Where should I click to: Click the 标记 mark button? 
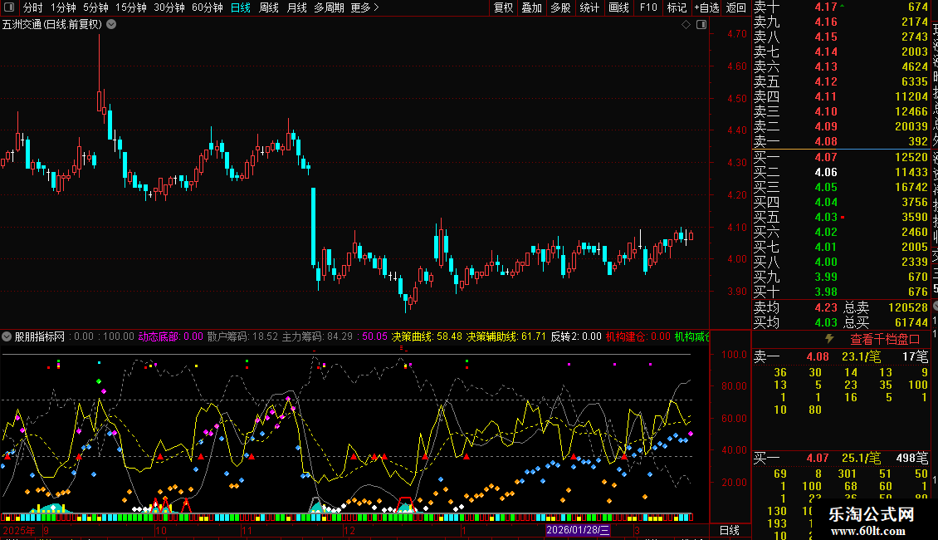pos(677,7)
